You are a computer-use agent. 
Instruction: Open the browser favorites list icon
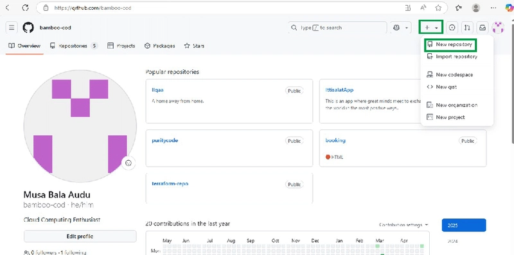(x=459, y=8)
